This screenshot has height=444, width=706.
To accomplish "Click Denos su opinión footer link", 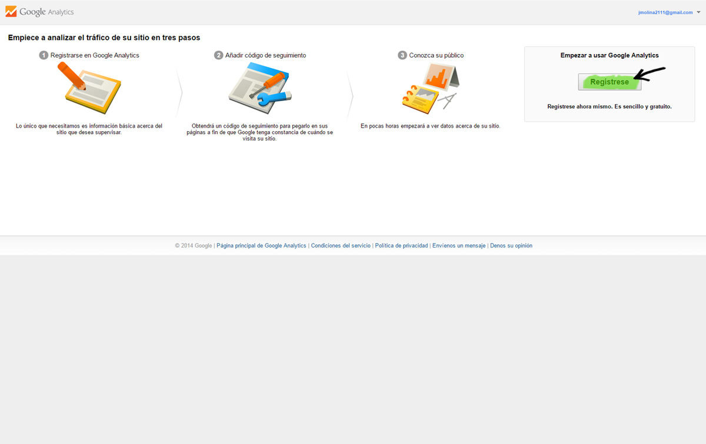I will click(x=511, y=246).
